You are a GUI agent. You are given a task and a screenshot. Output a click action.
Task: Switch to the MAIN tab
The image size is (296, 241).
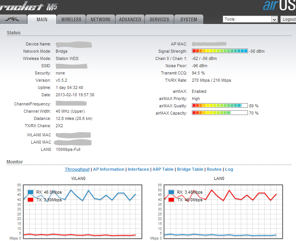point(42,19)
